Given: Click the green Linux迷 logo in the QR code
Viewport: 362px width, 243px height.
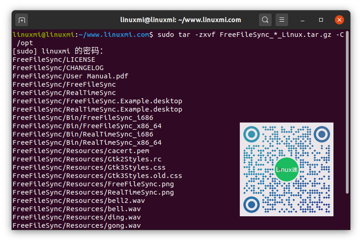Looking at the screenshot, I should pos(286,169).
